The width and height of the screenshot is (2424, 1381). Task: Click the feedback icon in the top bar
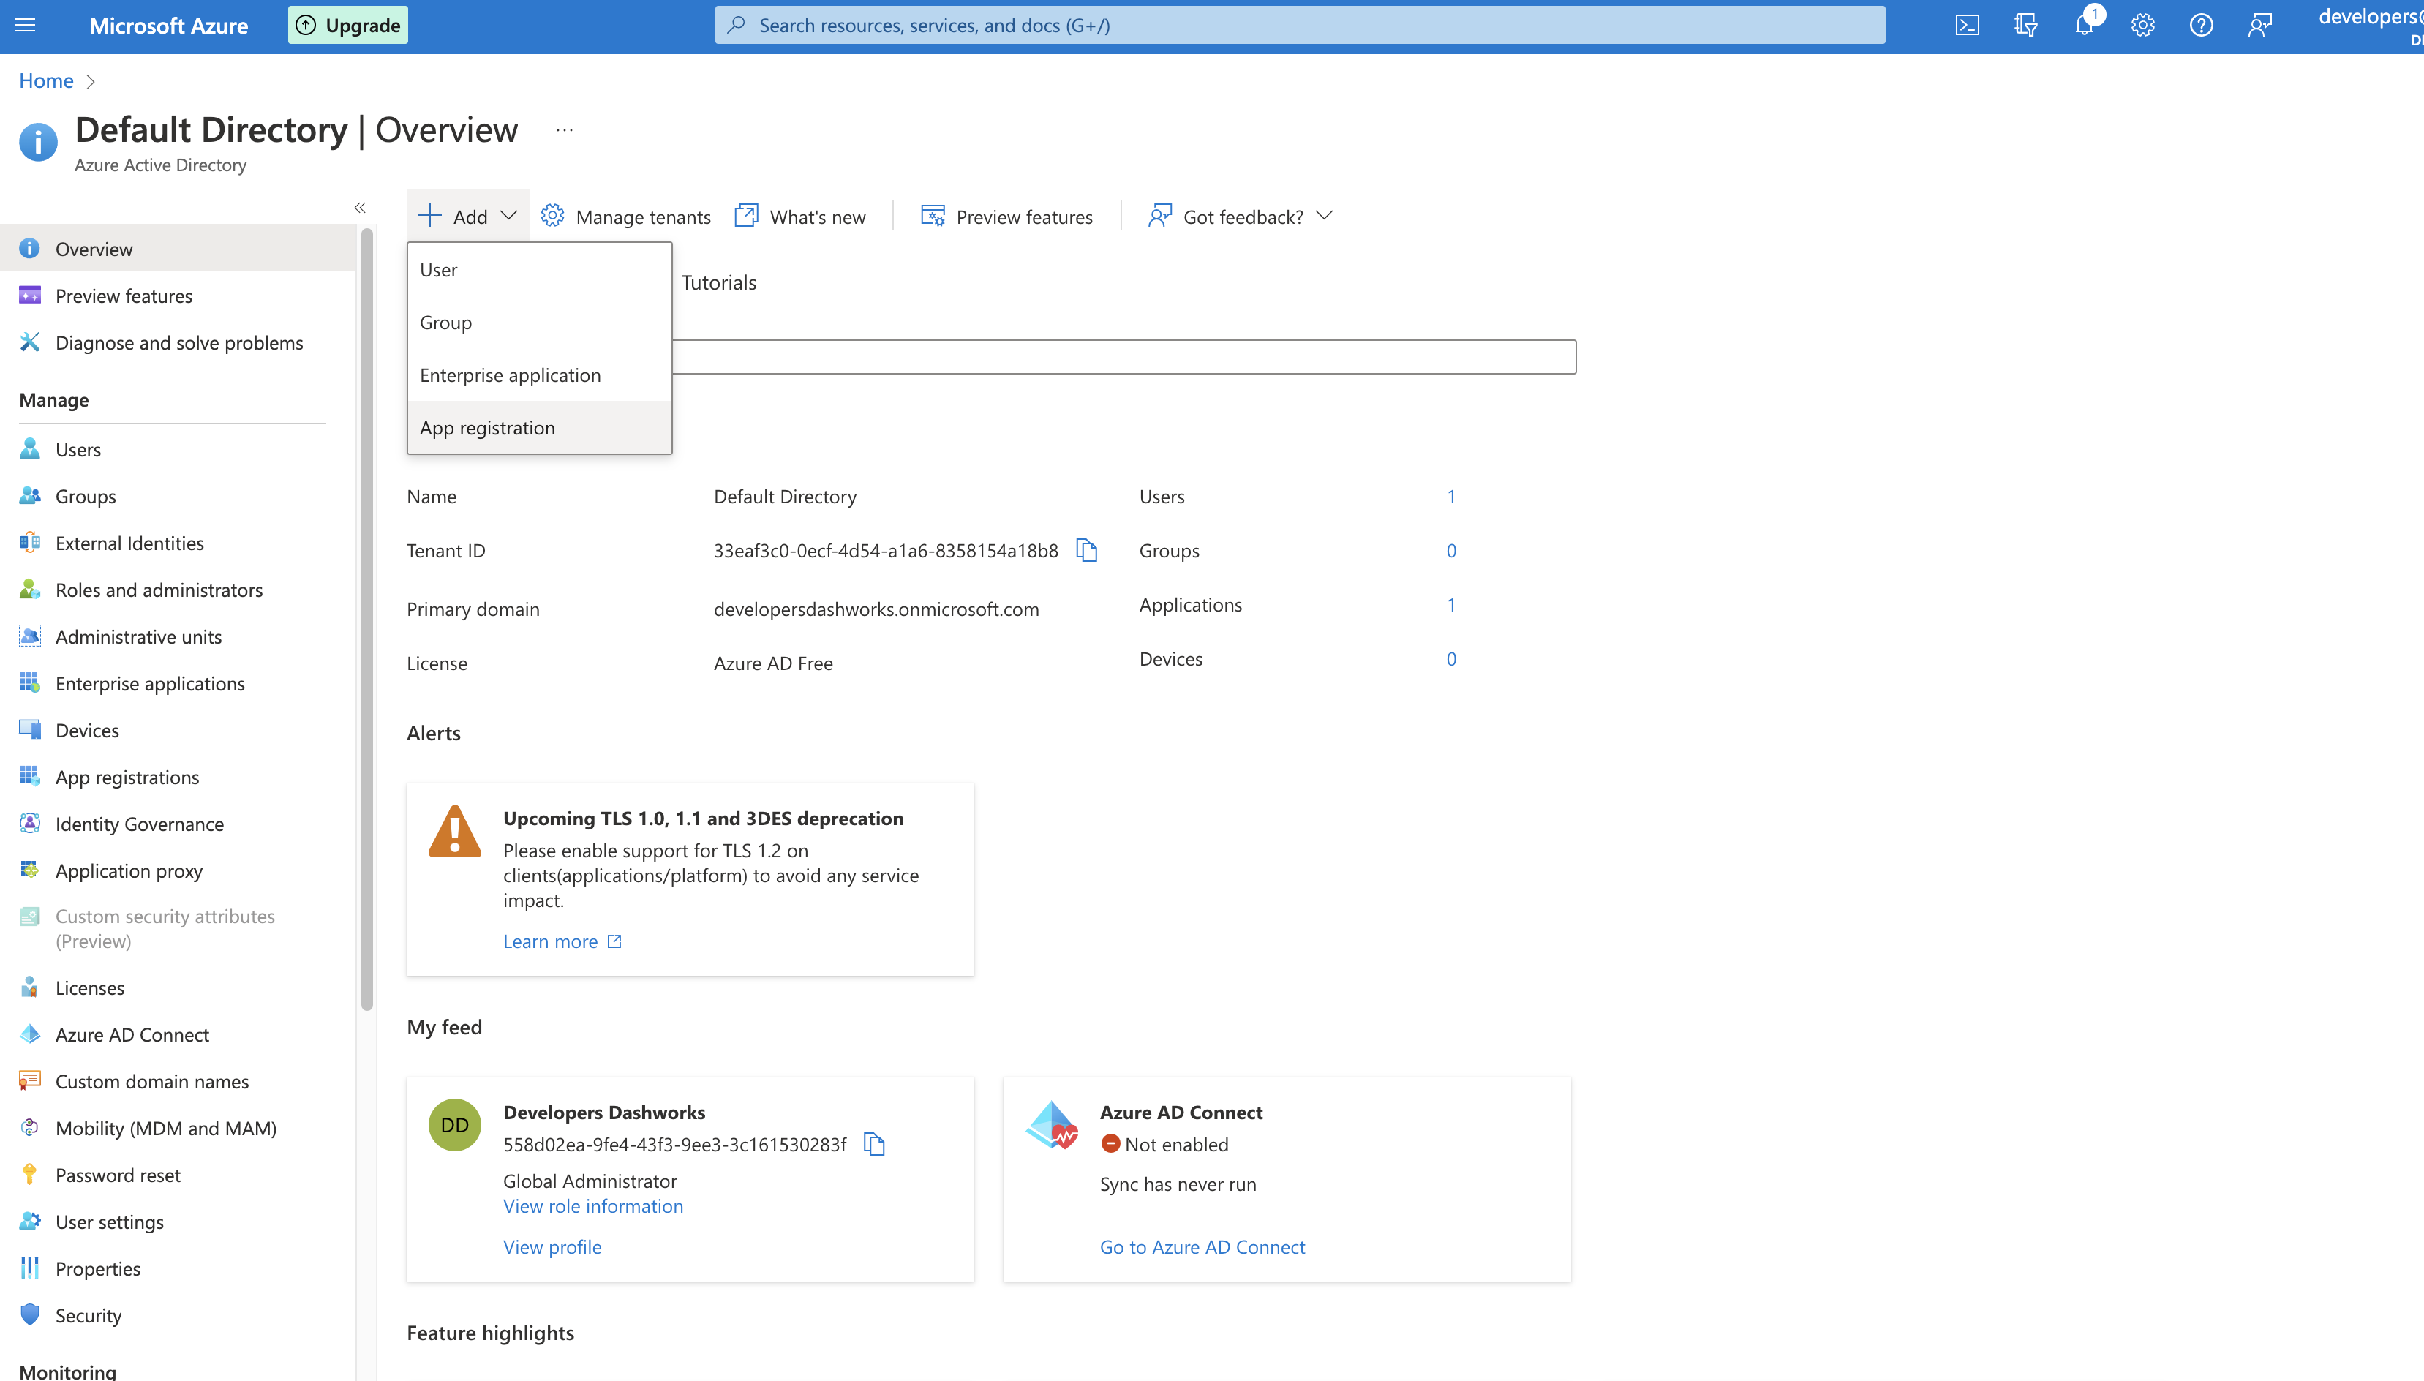(2260, 26)
